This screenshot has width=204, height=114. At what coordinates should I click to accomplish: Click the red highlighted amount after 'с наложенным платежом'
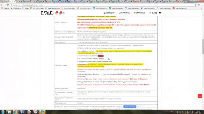101,56
